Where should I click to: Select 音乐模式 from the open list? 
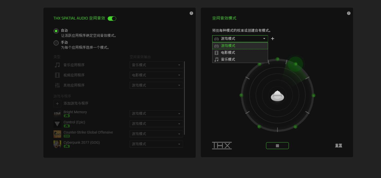[x=228, y=59]
